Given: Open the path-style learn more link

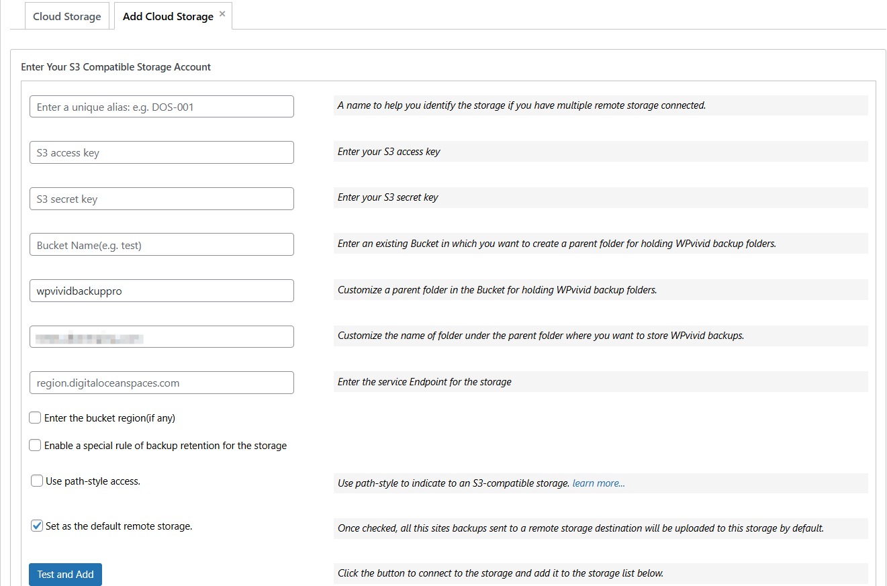Looking at the screenshot, I should [x=598, y=483].
